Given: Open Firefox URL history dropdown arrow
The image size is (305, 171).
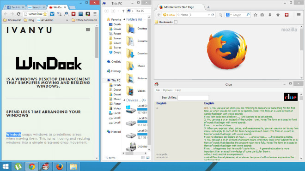Looking at the screenshot, I should coord(208,15).
